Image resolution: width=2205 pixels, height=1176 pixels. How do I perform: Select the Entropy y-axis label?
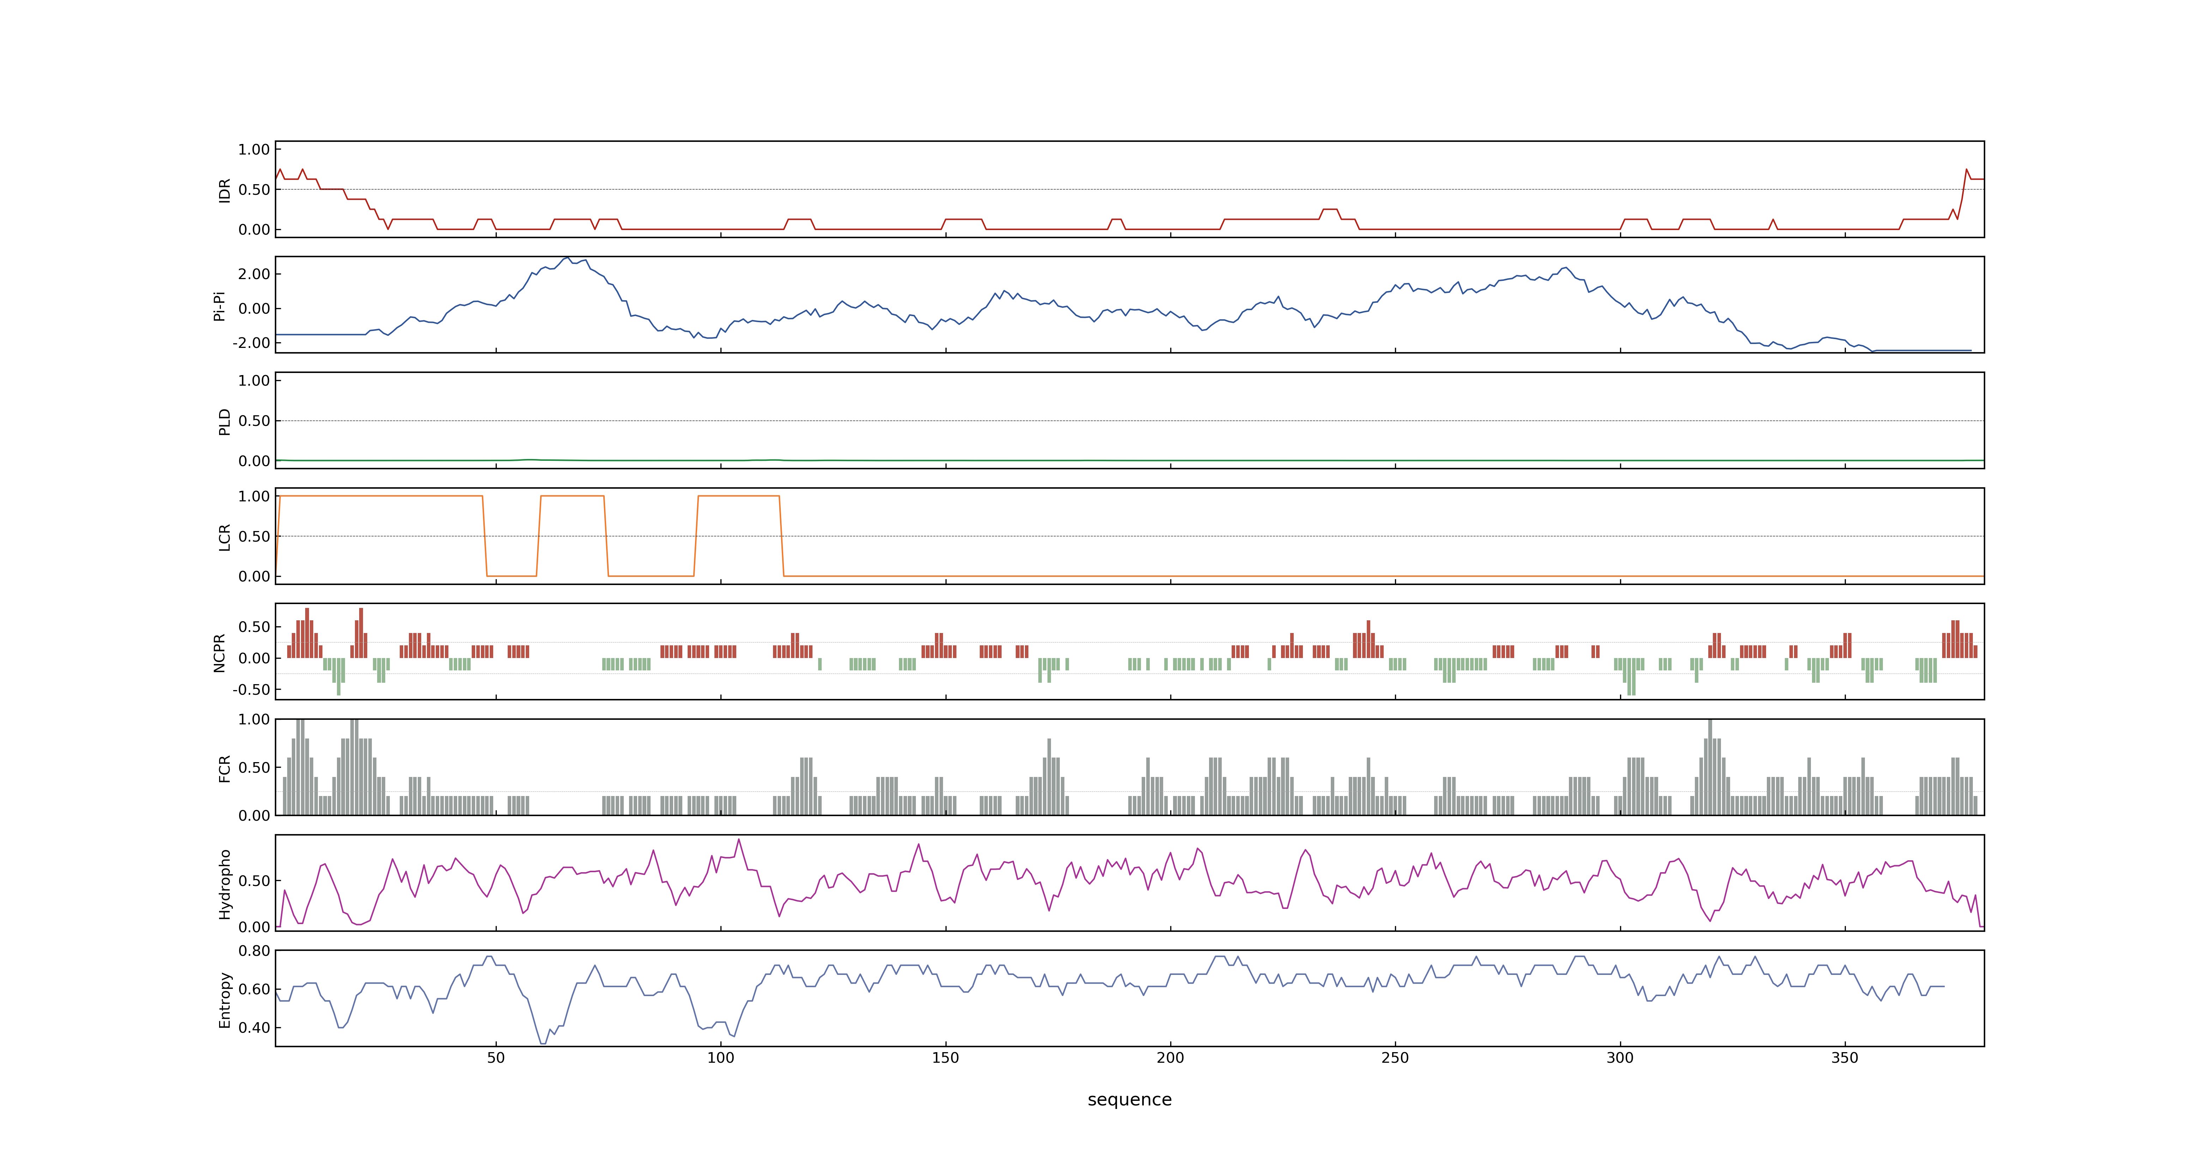coord(224,999)
